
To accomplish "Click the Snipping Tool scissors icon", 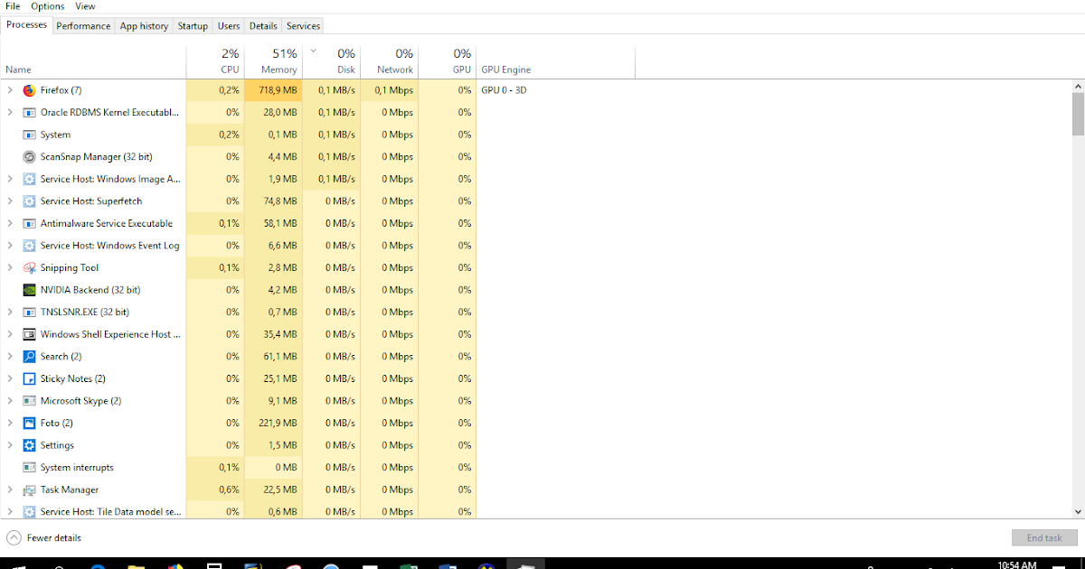I will (29, 268).
